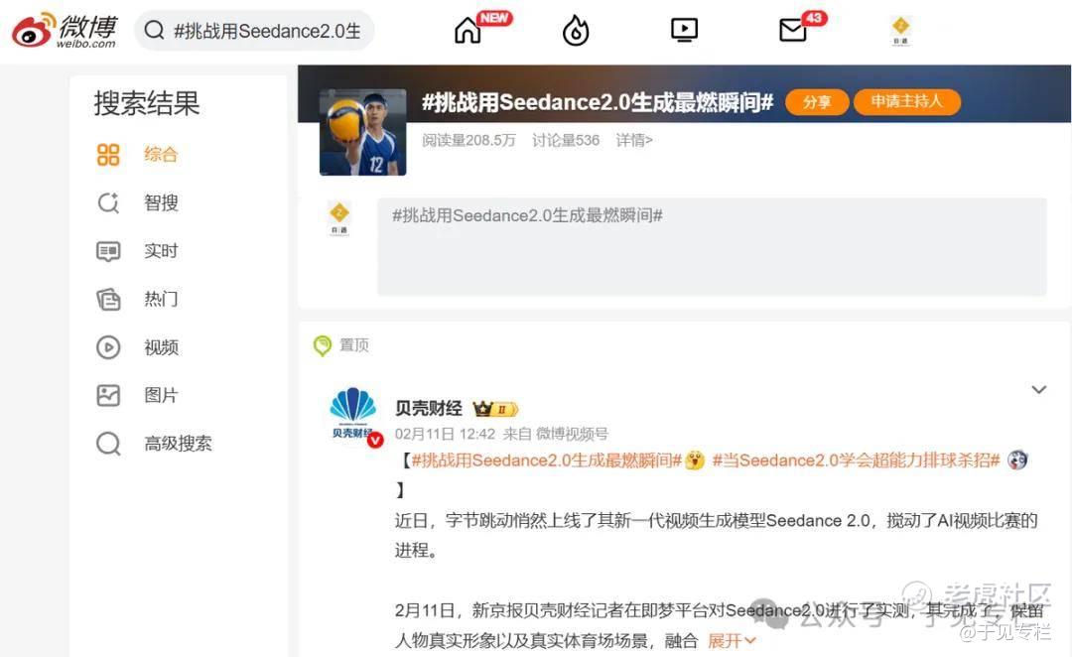Expand the post with 展开
The width and height of the screenshot is (1072, 657).
pyautogui.click(x=731, y=640)
